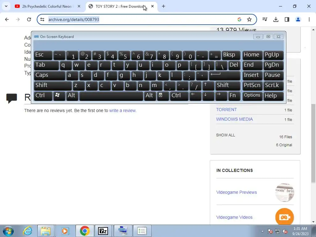The width and height of the screenshot is (316, 237).
Task: Expand the tab search dropdown arrow
Action: pyautogui.click(x=6, y=6)
